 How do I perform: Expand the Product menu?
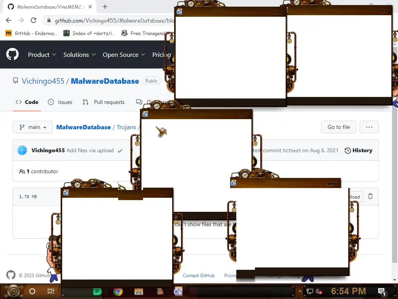pos(42,55)
